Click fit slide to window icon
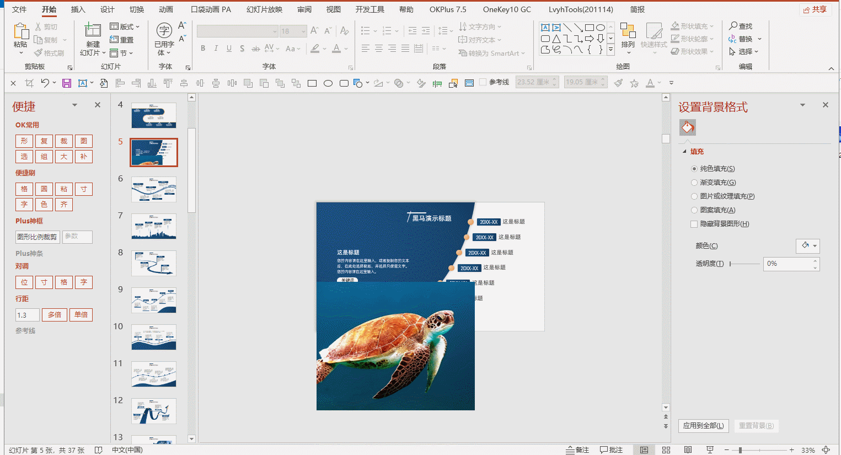The image size is (841, 455). [826, 450]
